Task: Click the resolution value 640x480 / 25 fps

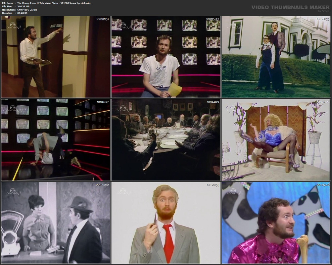Action: click(x=27, y=10)
